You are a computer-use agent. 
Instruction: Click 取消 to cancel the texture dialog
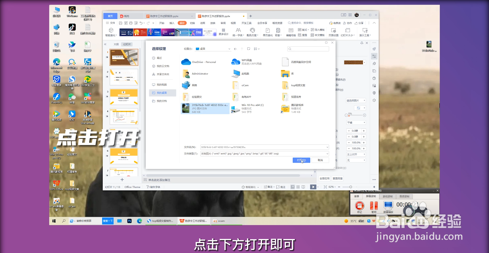[320, 160]
